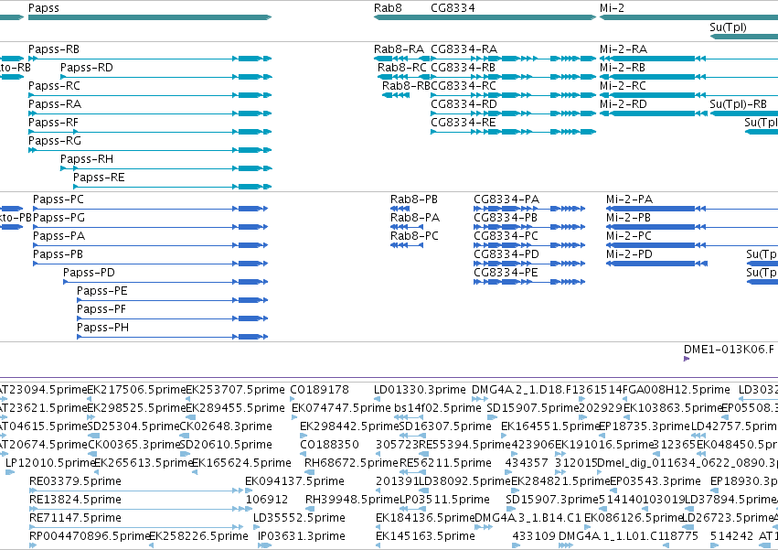Click transcript Papss-RG
Image resolution: width=778 pixels, height=550 pixels.
click(x=55, y=141)
